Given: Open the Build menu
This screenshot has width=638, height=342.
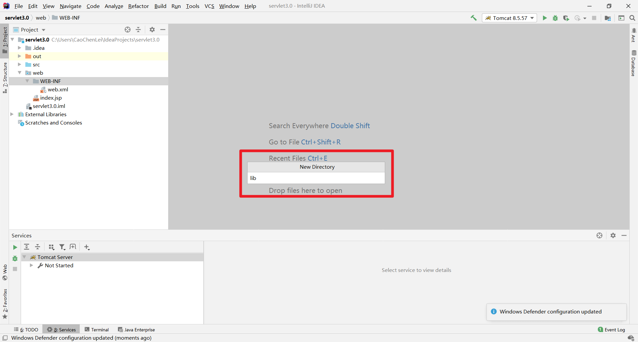Looking at the screenshot, I should [160, 6].
